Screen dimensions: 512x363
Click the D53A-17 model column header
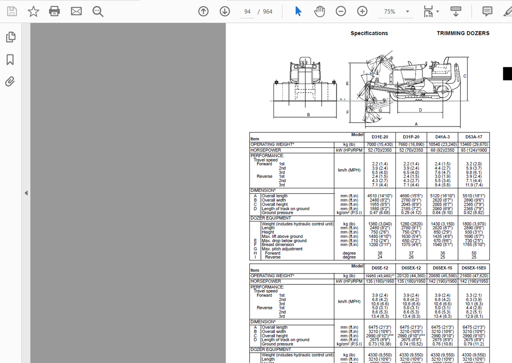[474, 137]
